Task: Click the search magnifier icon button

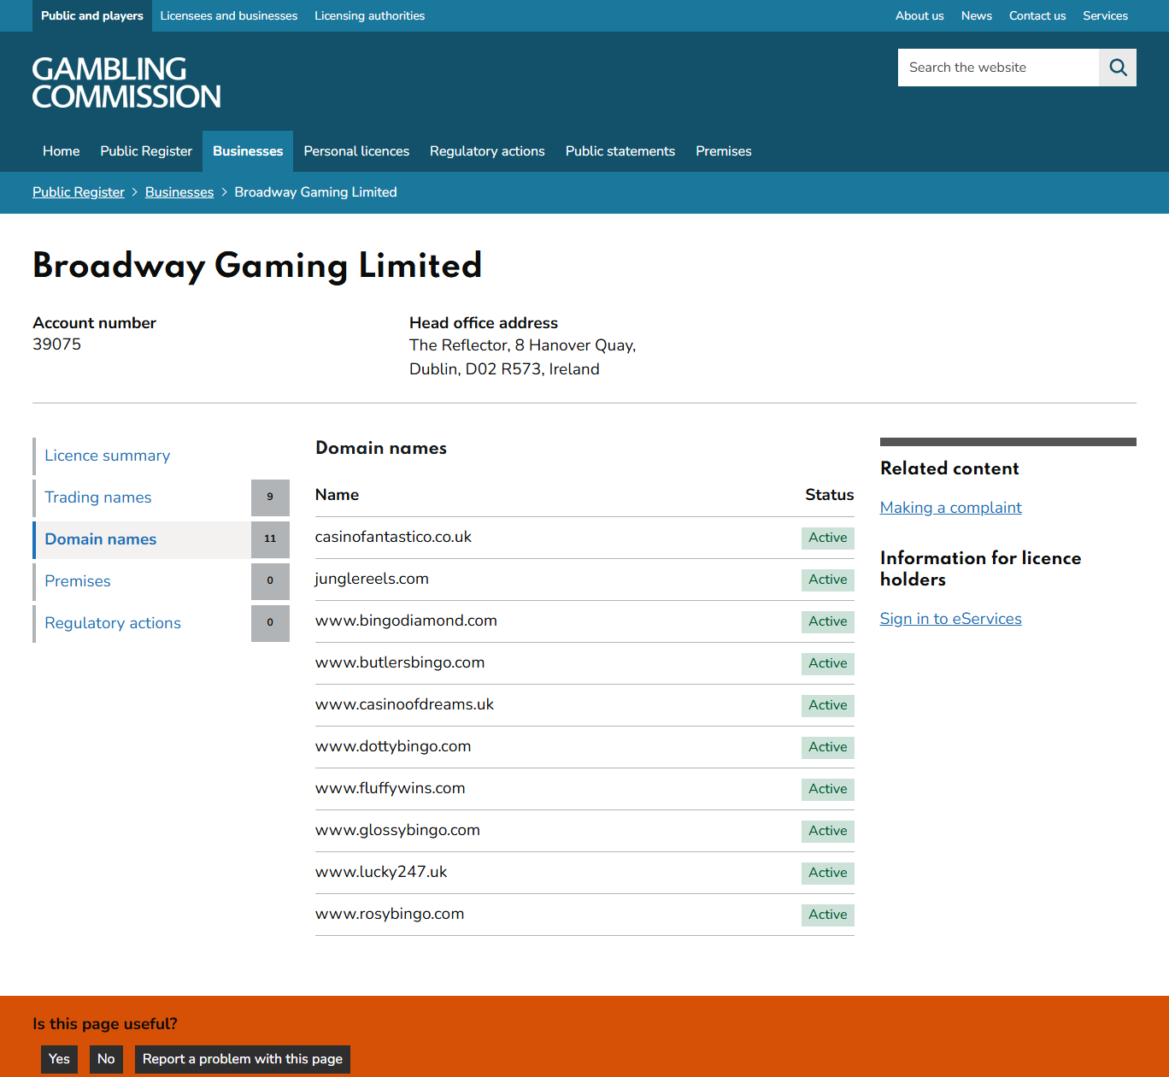Action: (x=1118, y=68)
